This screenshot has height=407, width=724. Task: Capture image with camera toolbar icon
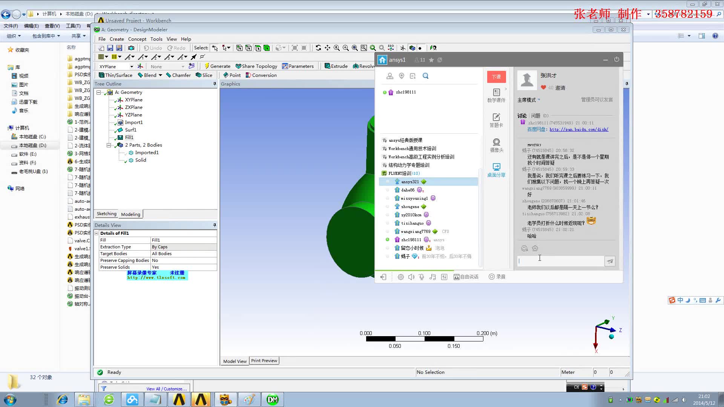(x=131, y=48)
